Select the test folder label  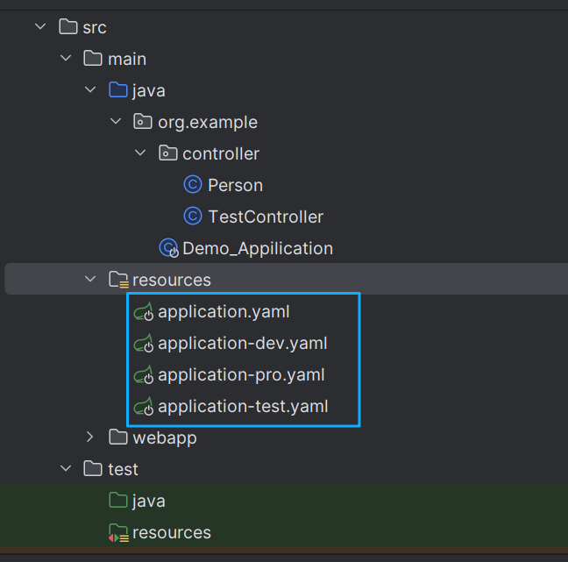tap(124, 470)
